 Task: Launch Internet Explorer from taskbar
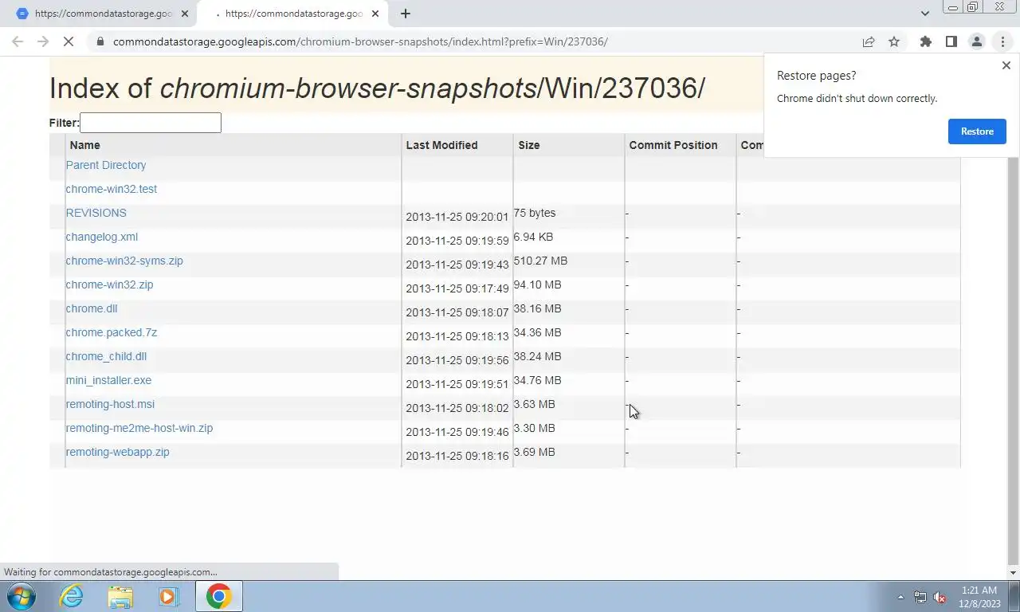tap(72, 596)
